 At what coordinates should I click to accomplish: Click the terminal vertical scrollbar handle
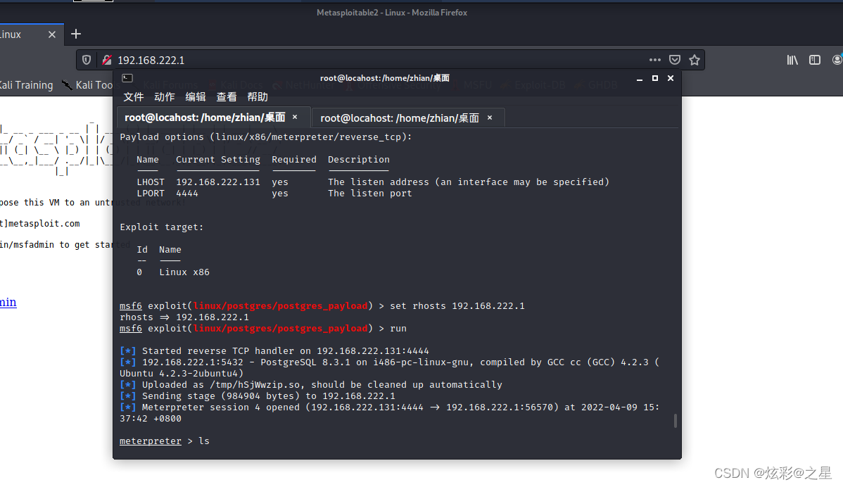(676, 421)
